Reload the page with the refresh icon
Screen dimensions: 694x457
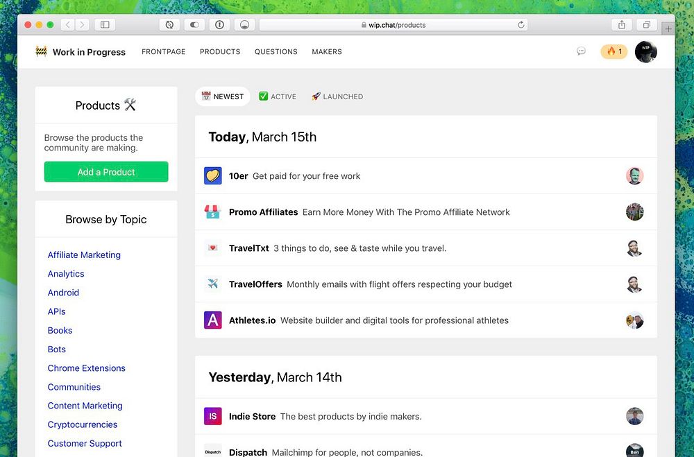[521, 25]
